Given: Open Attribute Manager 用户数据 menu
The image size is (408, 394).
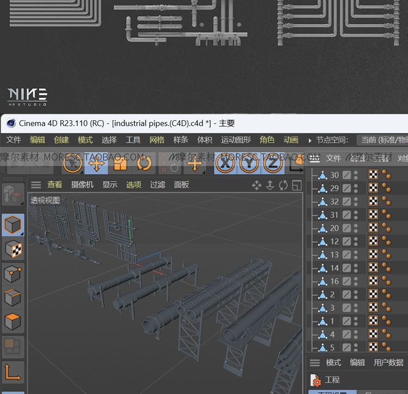Looking at the screenshot, I should click(x=389, y=362).
